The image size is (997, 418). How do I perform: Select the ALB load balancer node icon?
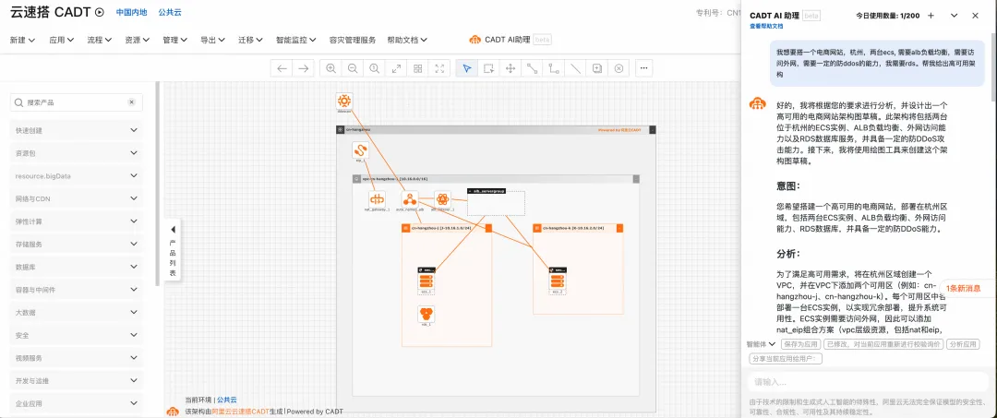click(410, 198)
